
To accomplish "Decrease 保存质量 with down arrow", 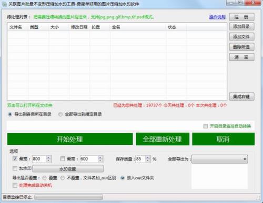I will [148, 161].
